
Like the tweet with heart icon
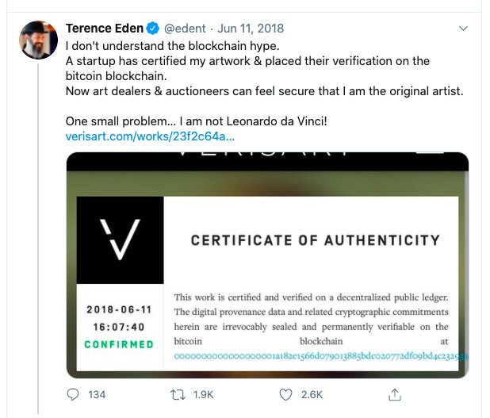[x=285, y=394]
